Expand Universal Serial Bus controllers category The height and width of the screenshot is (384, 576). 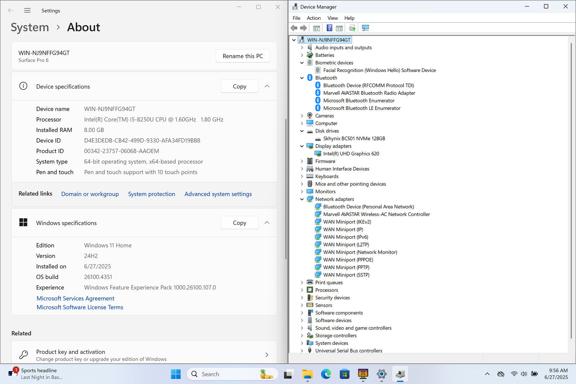302,351
